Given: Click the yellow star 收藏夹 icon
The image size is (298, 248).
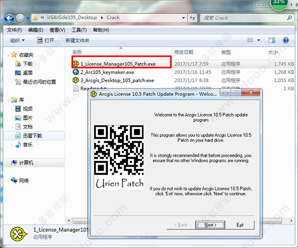Looking at the screenshot, I should click(14, 55).
